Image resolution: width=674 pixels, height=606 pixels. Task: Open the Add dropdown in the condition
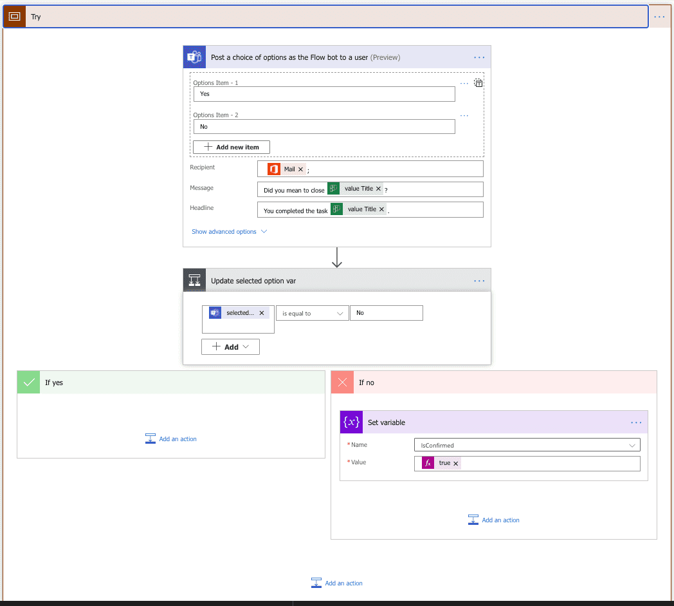pos(230,346)
